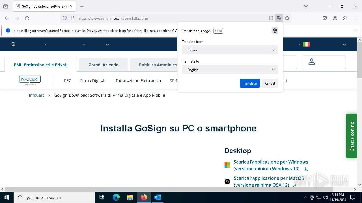Click the address bar URL field
Image resolution: width=362 pixels, height=203 pixels.
pos(170,18)
